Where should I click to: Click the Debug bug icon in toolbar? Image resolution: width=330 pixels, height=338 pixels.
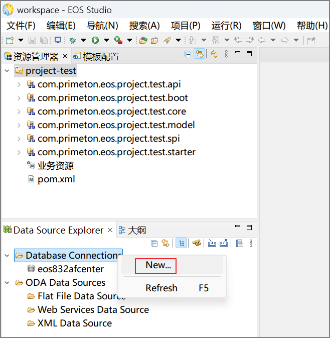pyautogui.click(x=73, y=40)
